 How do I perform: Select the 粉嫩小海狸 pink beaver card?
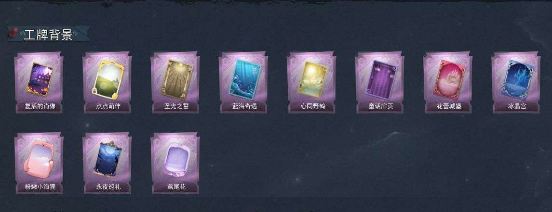point(39,163)
